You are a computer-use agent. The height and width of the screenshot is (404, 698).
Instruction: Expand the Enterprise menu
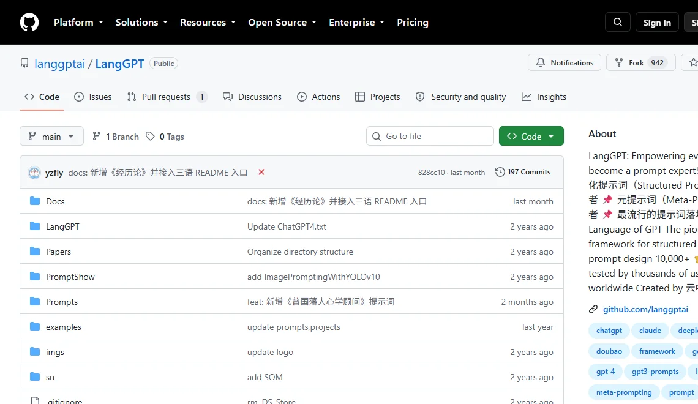(x=356, y=22)
